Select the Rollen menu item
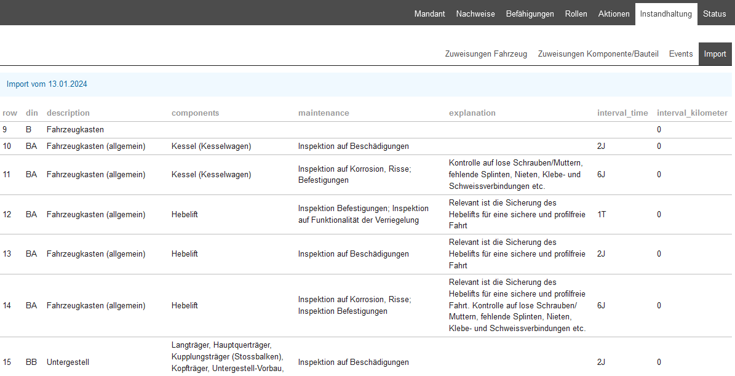Viewport: 735px width, 376px height. coord(576,14)
